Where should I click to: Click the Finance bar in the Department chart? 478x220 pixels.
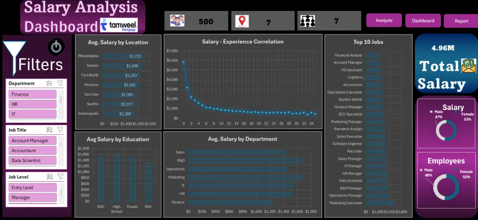pos(230,202)
